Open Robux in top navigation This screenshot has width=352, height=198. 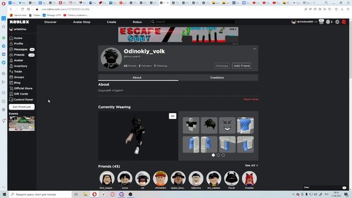tap(137, 22)
